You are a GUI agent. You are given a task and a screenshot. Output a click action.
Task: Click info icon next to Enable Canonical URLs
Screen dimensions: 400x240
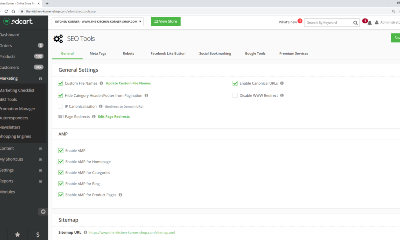pos(282,83)
